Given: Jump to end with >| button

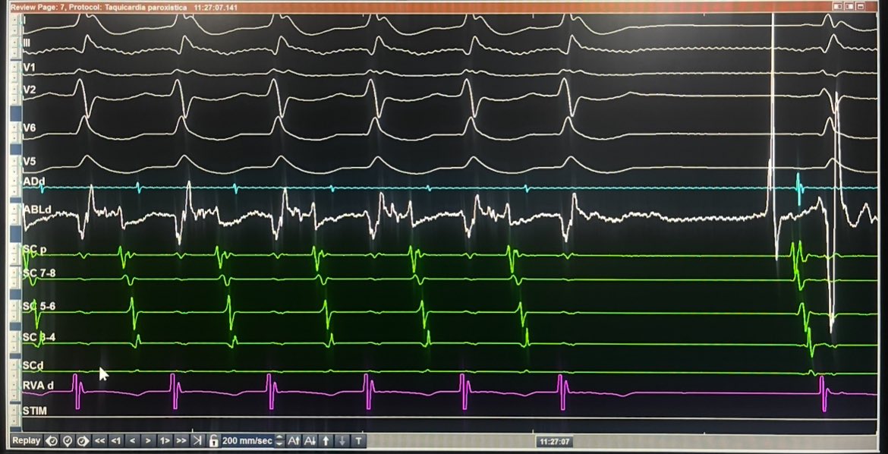Looking at the screenshot, I should pyautogui.click(x=197, y=440).
